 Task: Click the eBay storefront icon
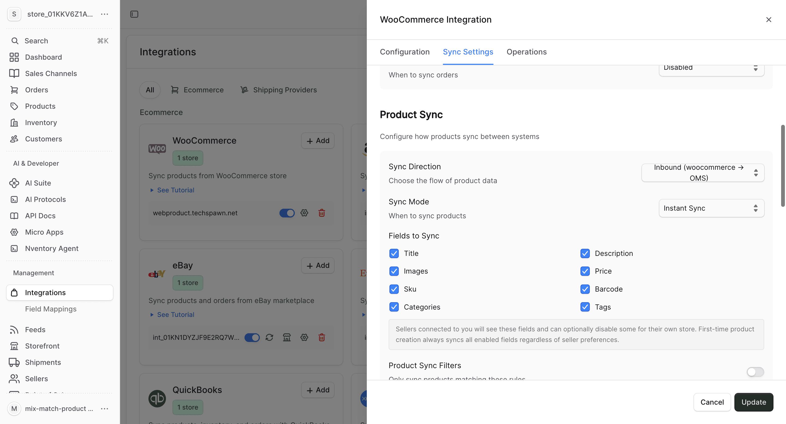tap(287, 338)
